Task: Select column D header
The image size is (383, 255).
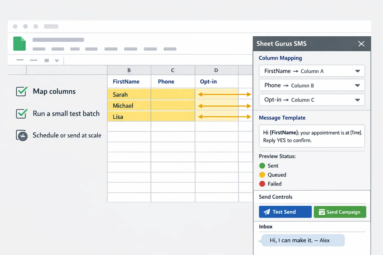Action: click(216, 70)
